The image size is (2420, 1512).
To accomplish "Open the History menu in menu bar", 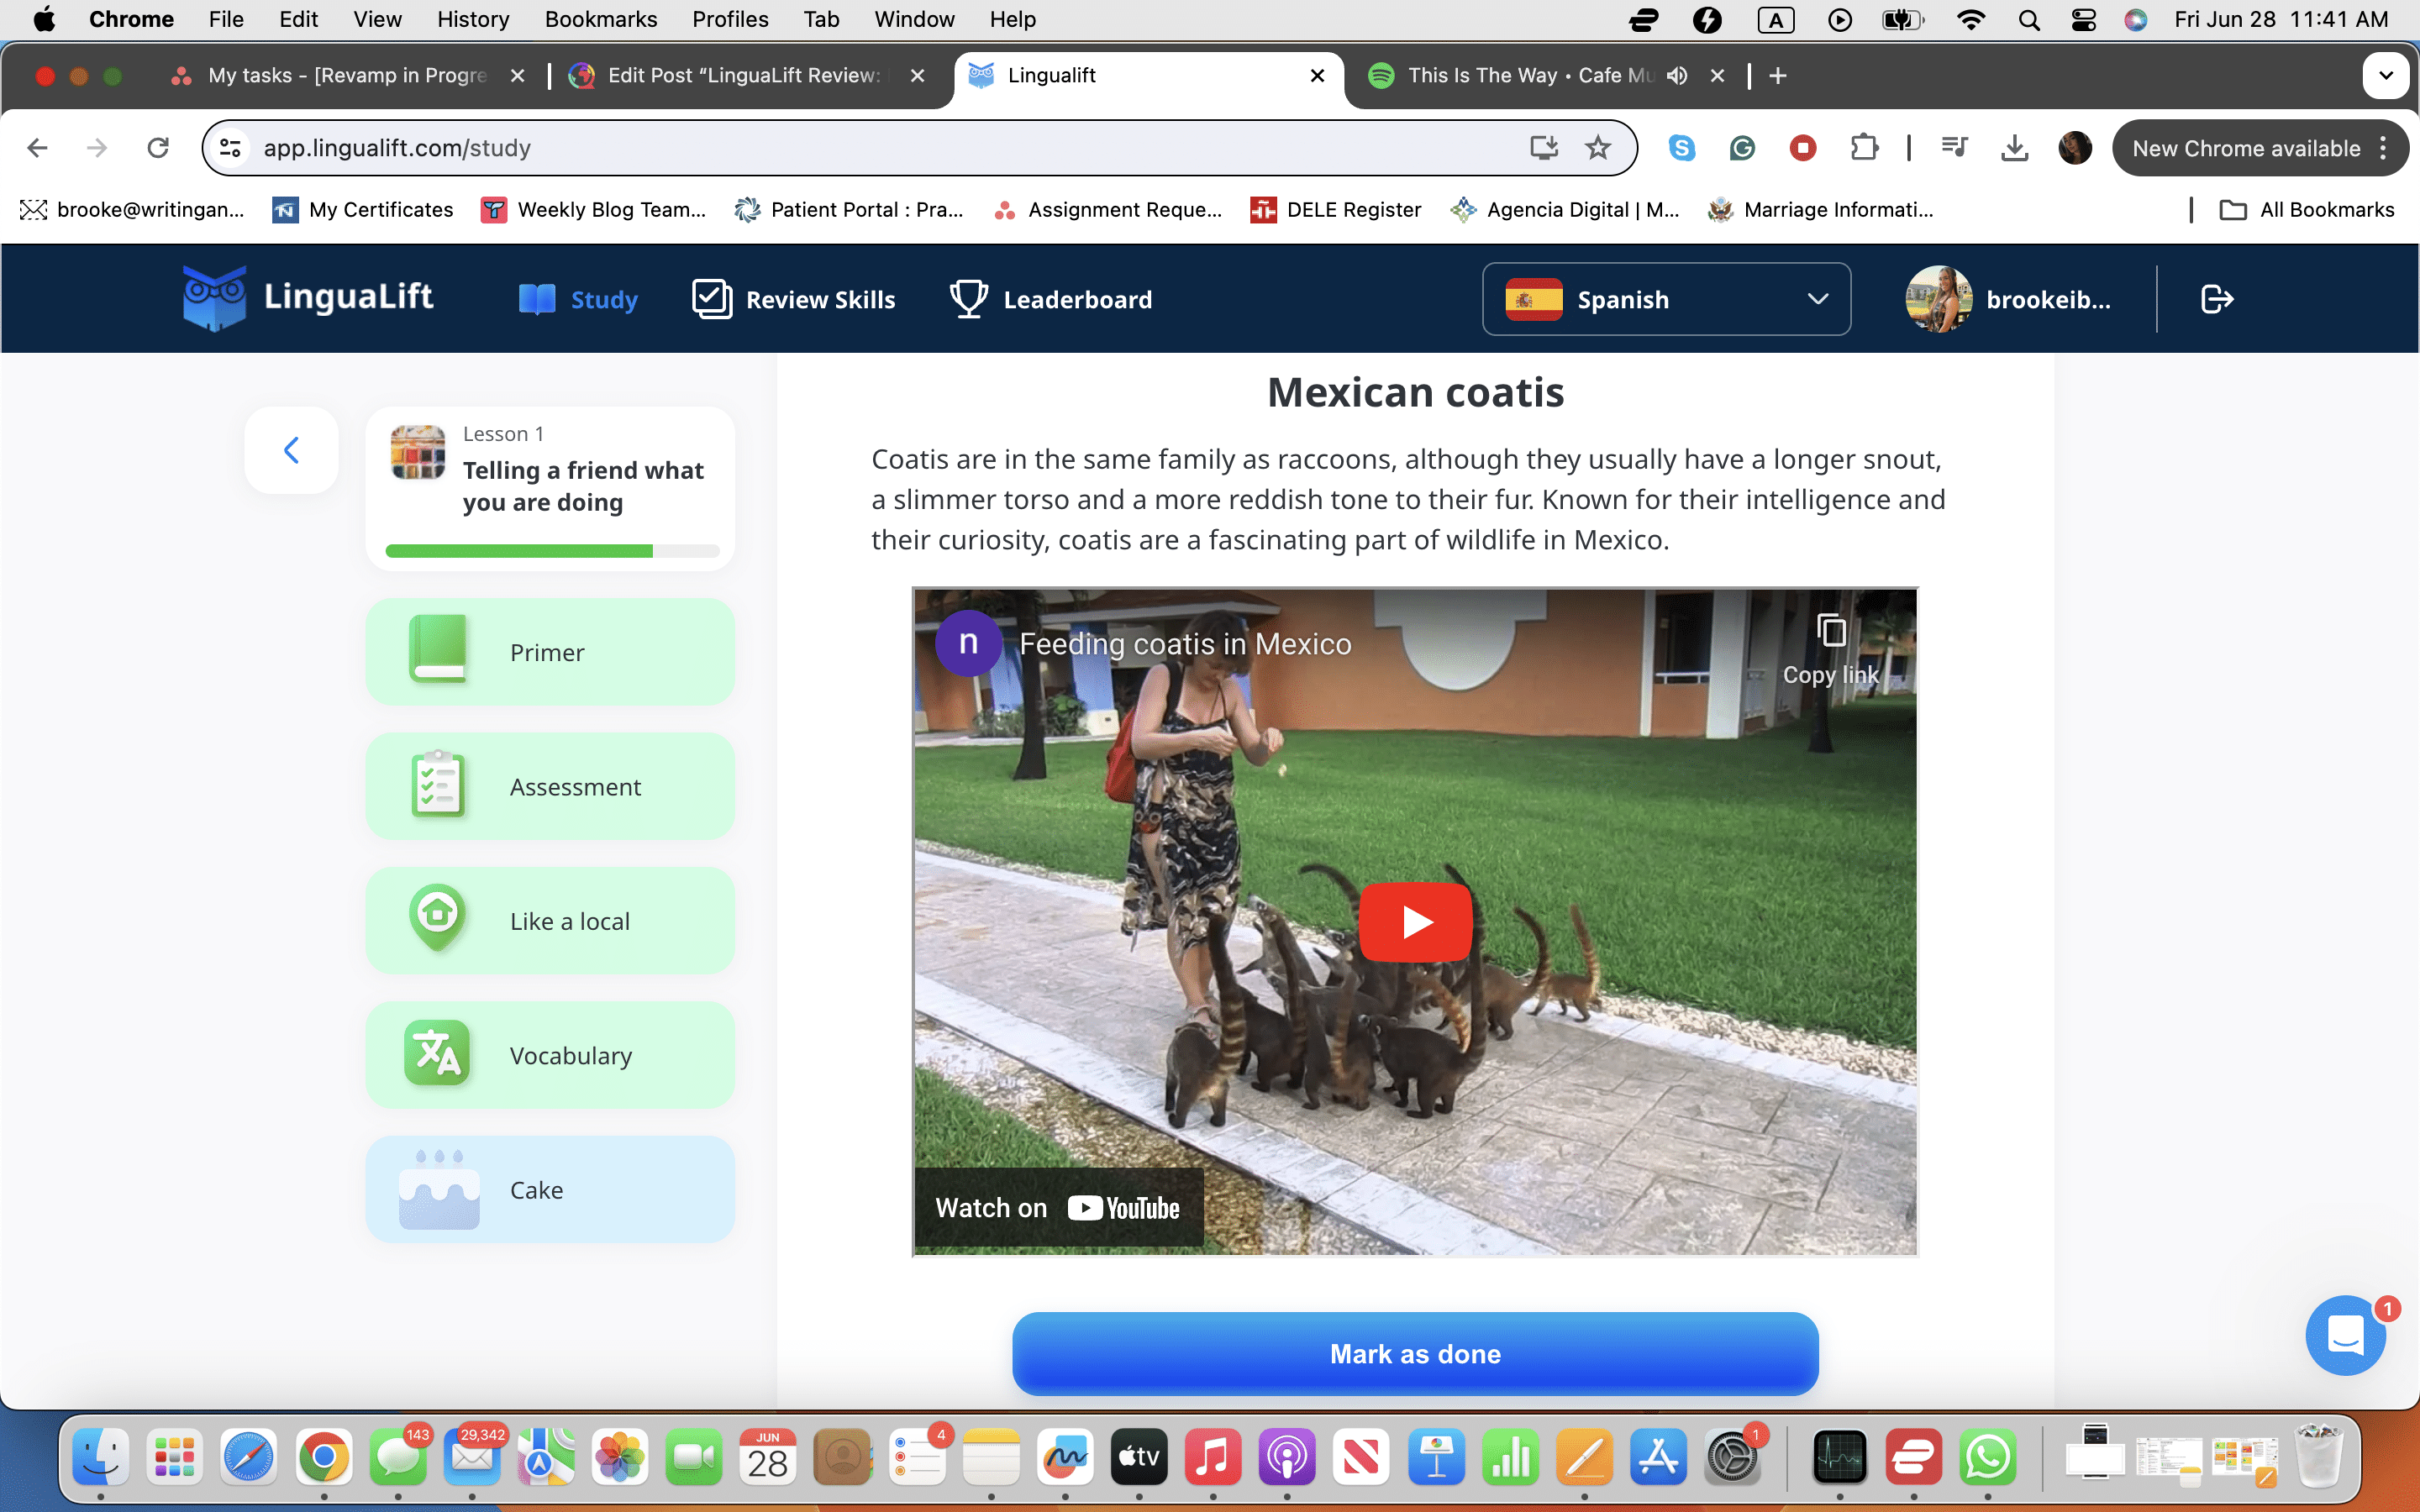I will point(473,19).
